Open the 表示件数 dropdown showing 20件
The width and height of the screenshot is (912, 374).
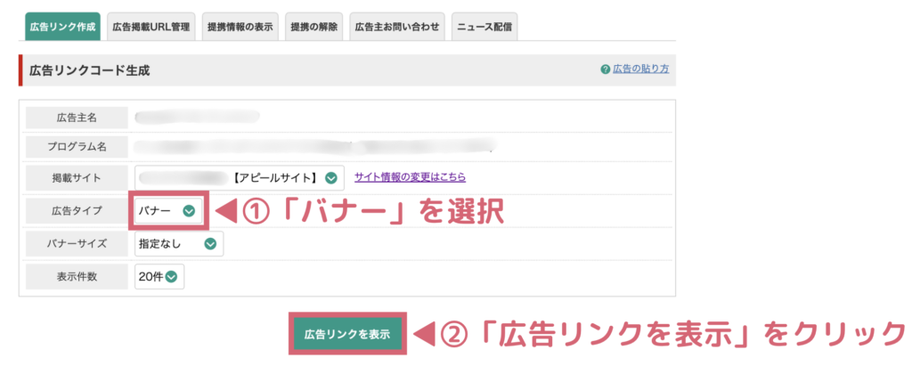(x=159, y=276)
